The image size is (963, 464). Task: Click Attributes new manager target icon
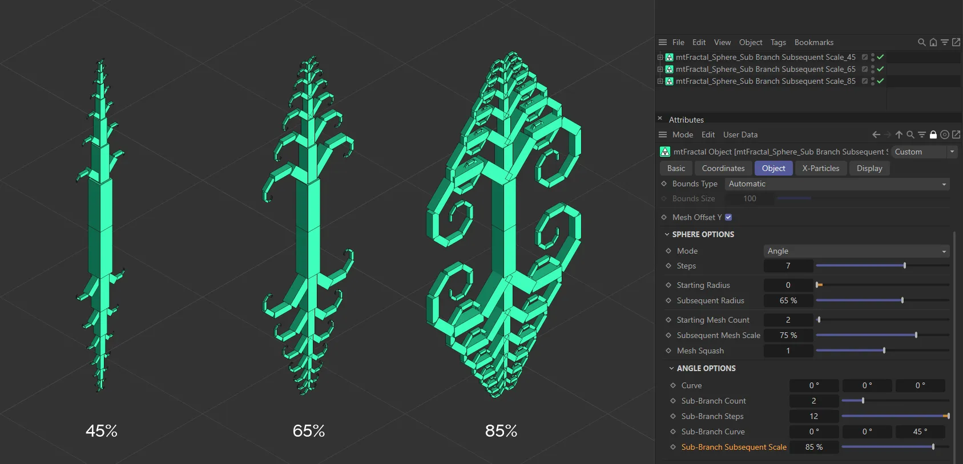(945, 135)
